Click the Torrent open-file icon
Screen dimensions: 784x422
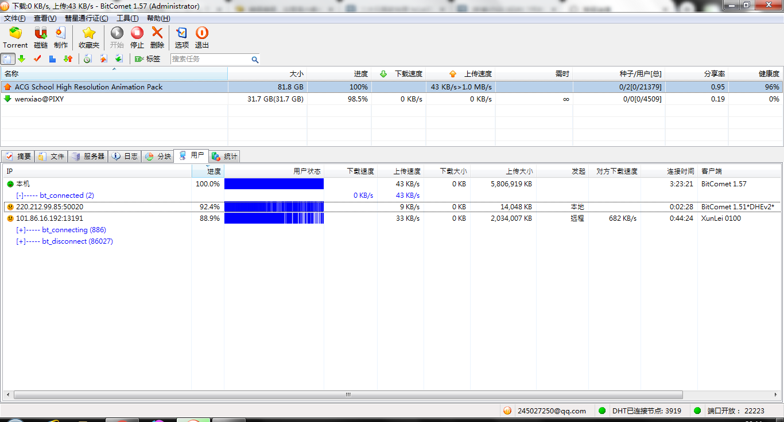point(15,34)
